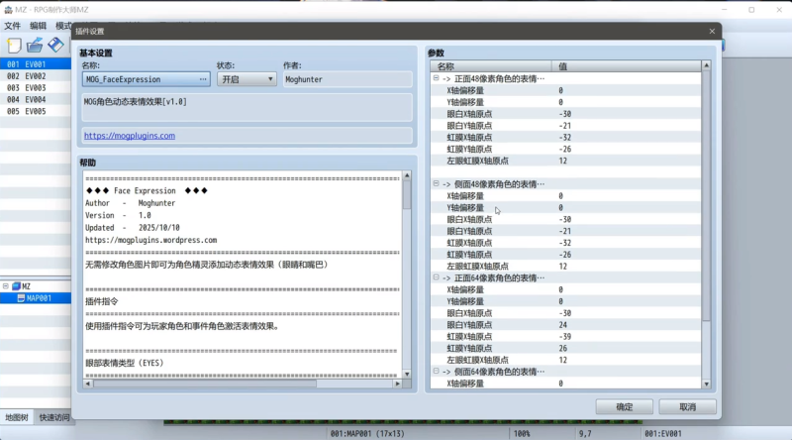
Task: Click the parameters list scroll up arrow
Action: 706,65
